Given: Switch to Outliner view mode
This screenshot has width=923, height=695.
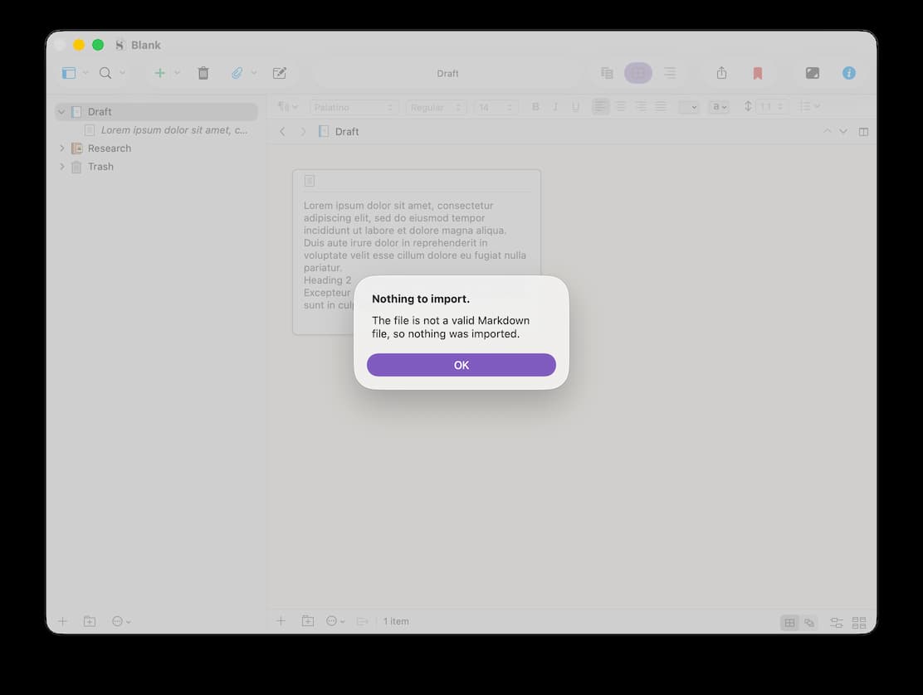Looking at the screenshot, I should (670, 73).
